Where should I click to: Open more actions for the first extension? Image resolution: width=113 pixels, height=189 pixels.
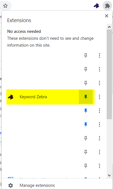coord(99,55)
